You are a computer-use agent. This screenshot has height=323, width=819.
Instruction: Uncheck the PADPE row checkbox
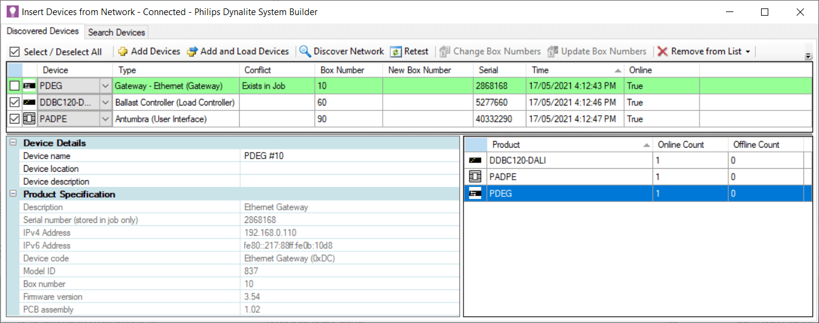click(14, 119)
